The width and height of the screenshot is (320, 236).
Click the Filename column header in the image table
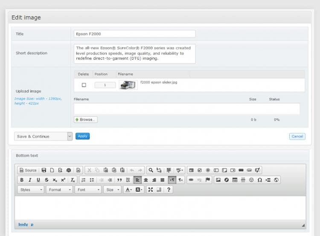coord(125,74)
